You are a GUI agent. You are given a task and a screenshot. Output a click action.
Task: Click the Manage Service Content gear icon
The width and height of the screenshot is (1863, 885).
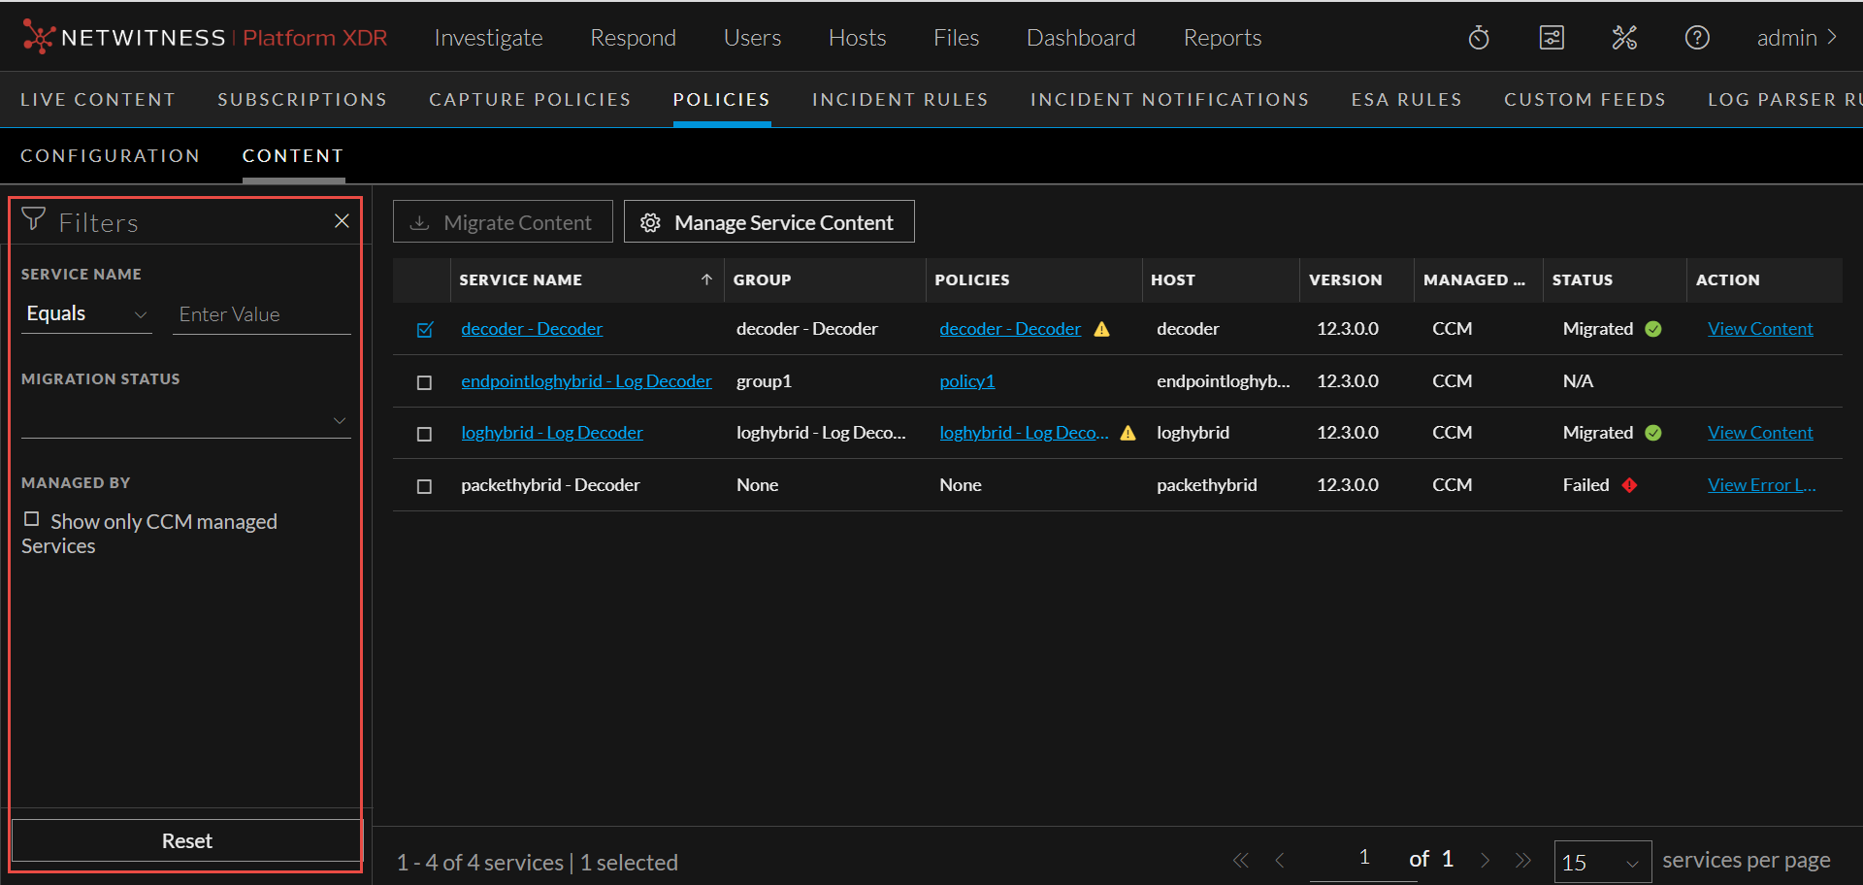650,221
